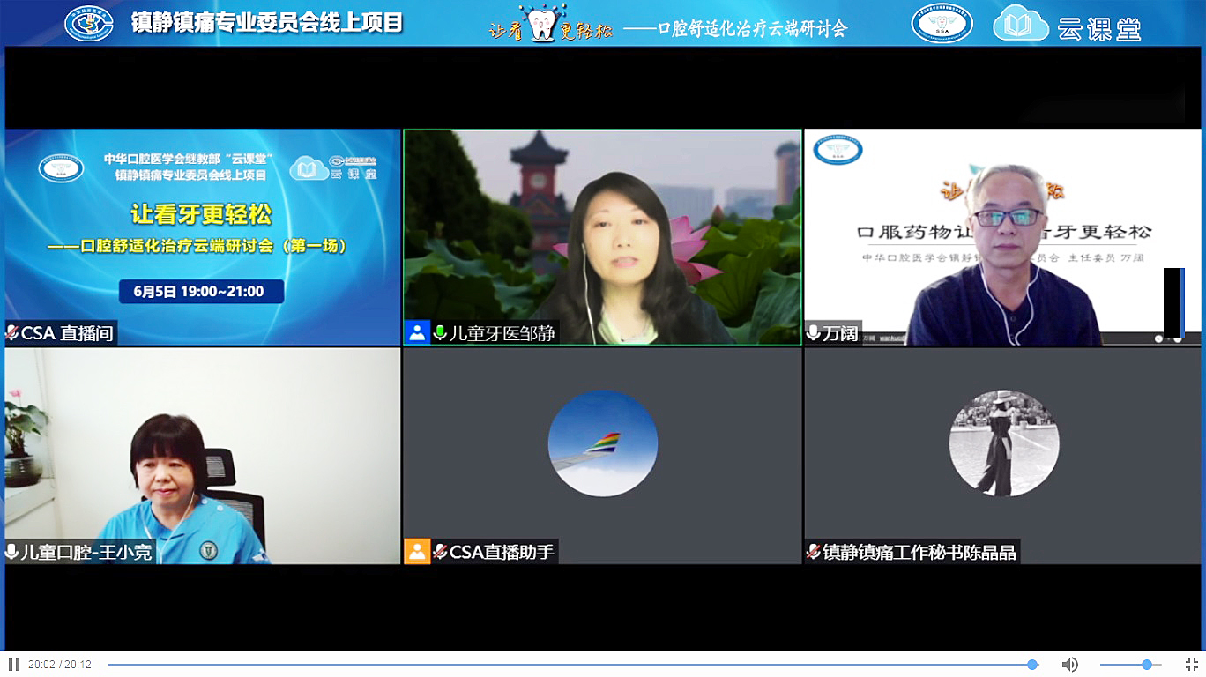Viewport: 1206px width, 677px height.
Task: Pause the video playback
Action: (13, 665)
